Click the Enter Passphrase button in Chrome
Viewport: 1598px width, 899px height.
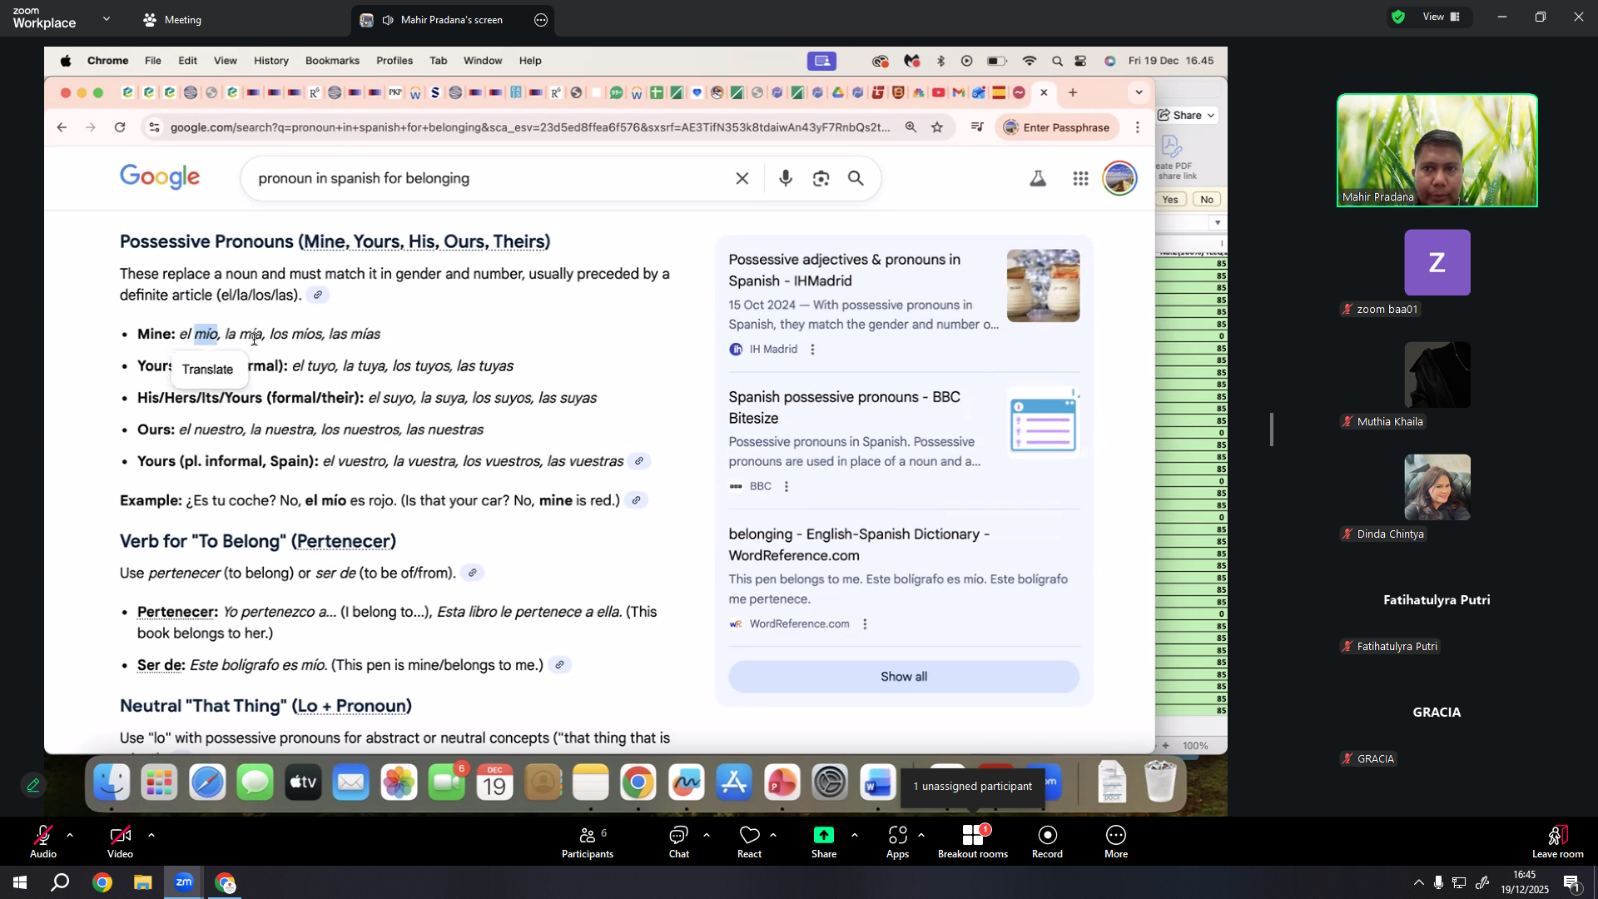click(x=1057, y=127)
